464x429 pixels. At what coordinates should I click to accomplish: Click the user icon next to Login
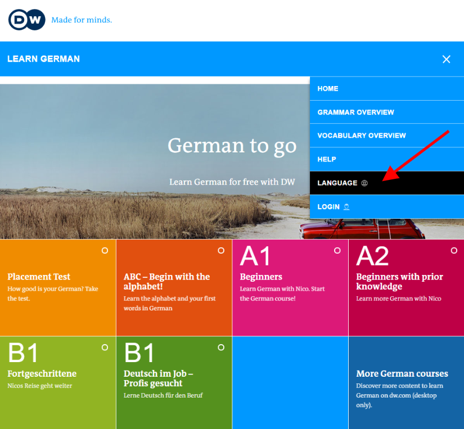click(x=346, y=207)
